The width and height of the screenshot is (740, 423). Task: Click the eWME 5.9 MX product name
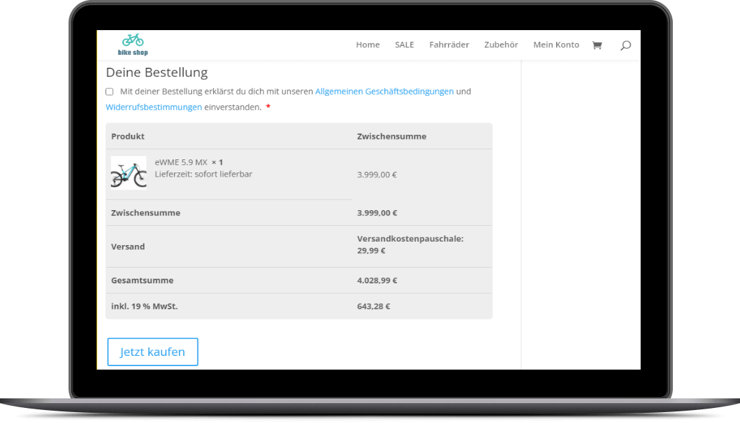click(x=181, y=162)
